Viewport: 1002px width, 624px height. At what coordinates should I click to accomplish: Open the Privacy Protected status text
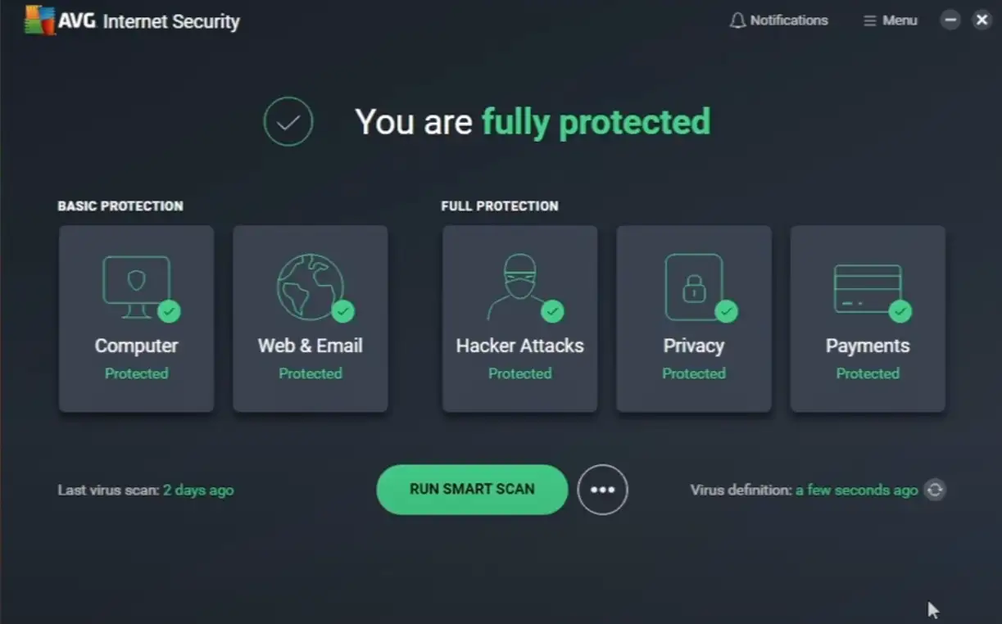(694, 373)
